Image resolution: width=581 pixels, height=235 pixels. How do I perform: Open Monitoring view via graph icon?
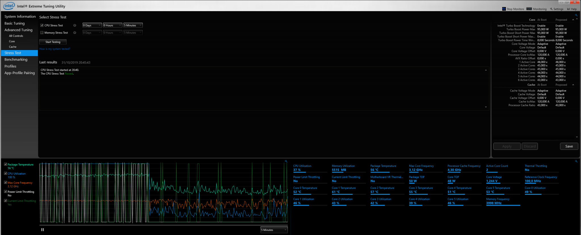[529, 9]
